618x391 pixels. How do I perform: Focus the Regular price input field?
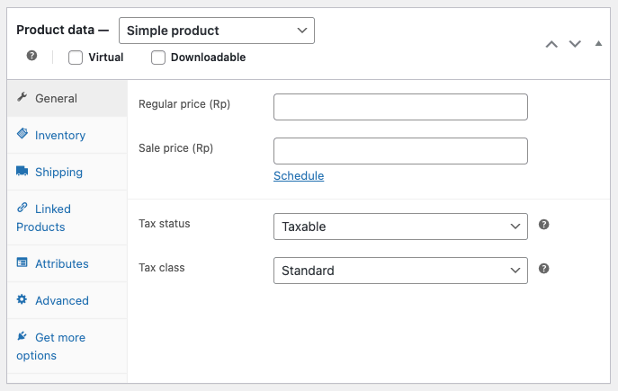pyautogui.click(x=400, y=107)
